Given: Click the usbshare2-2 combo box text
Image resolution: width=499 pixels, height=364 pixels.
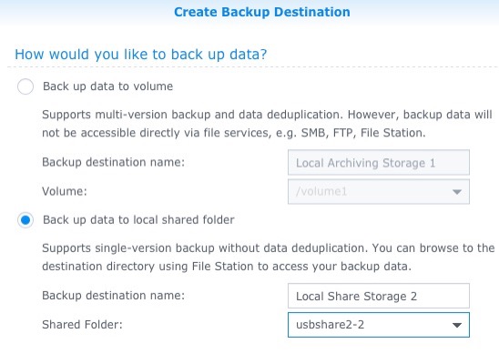Looking at the screenshot, I should click(x=330, y=325).
